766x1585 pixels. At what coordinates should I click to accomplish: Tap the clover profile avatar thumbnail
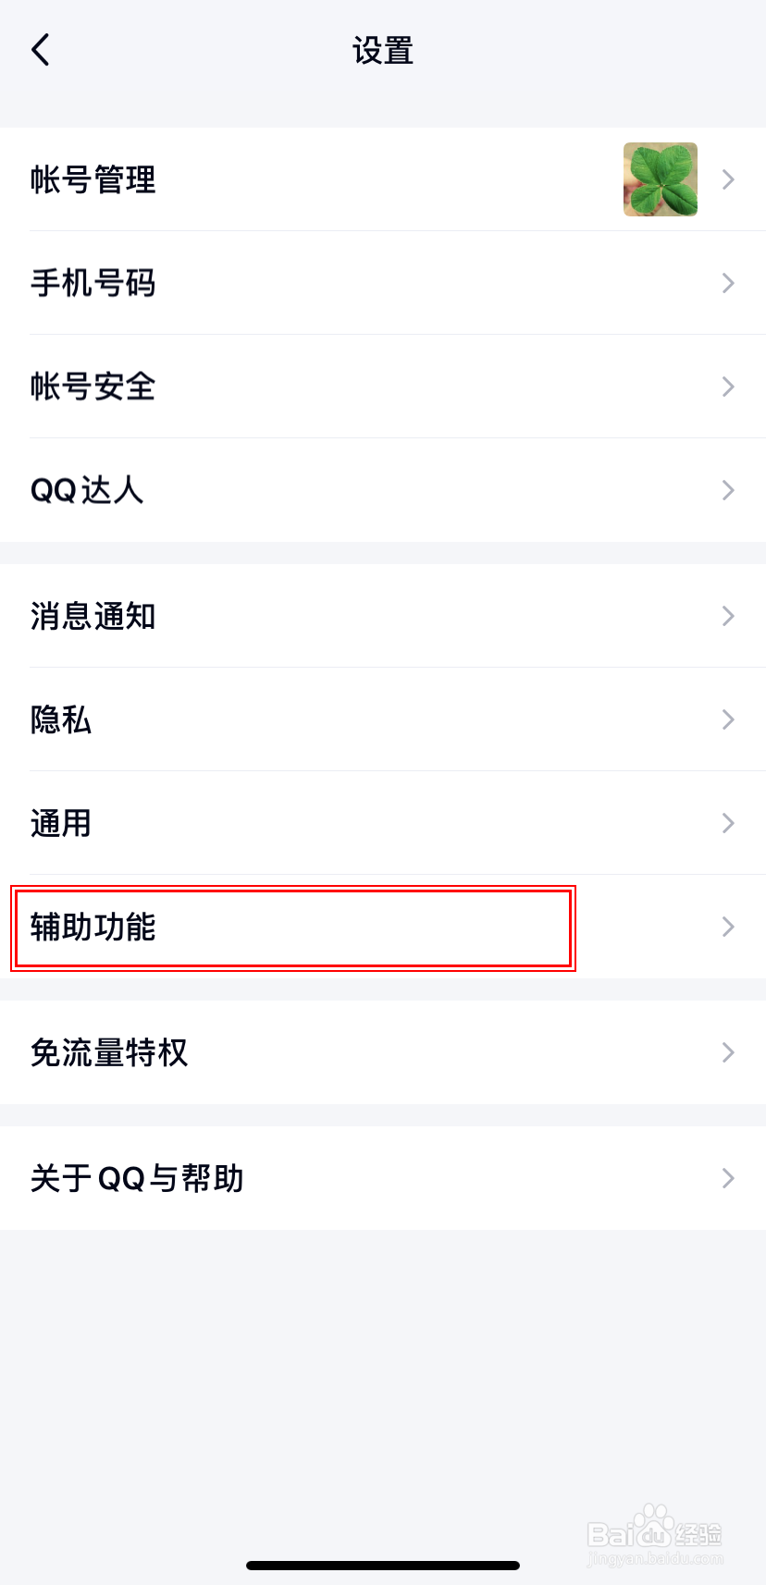660,179
